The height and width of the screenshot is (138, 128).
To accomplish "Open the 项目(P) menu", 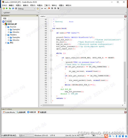I will click(33, 5).
